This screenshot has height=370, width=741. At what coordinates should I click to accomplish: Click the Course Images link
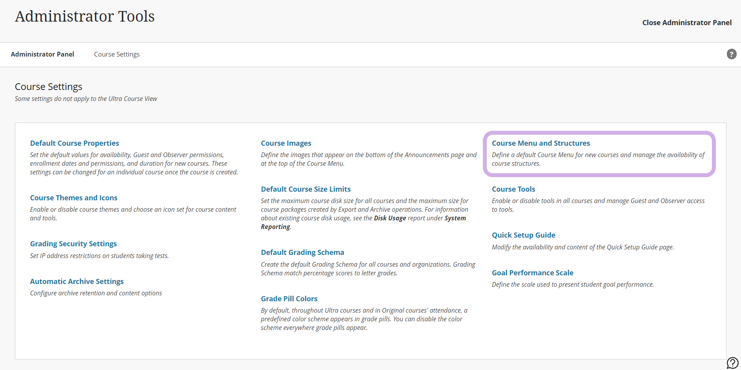(286, 143)
